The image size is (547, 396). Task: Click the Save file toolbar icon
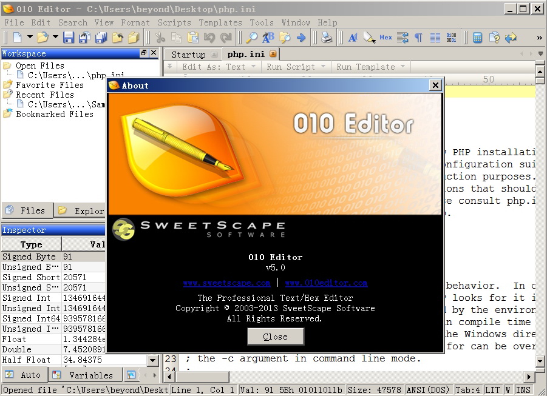pos(69,38)
